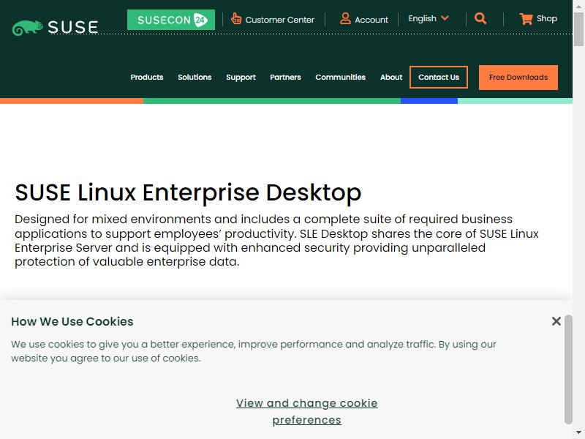Click the SUSE chameleon logo

coord(56,27)
